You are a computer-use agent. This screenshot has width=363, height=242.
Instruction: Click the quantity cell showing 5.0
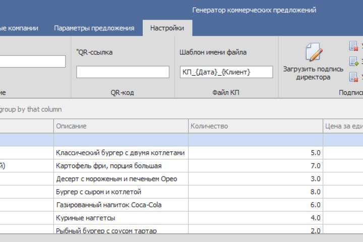(256, 152)
